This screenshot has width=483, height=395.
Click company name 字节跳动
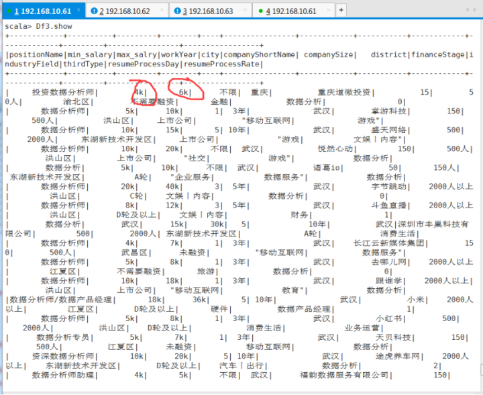389,187
